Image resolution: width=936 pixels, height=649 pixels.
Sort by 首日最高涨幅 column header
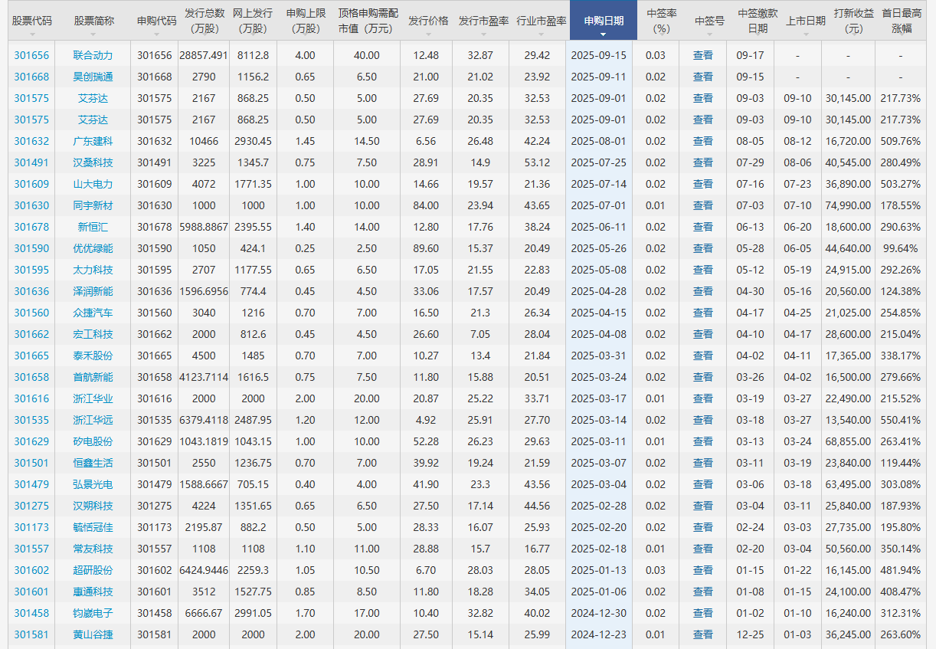click(902, 21)
